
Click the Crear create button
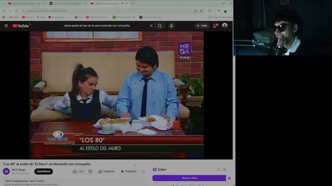(x=202, y=26)
